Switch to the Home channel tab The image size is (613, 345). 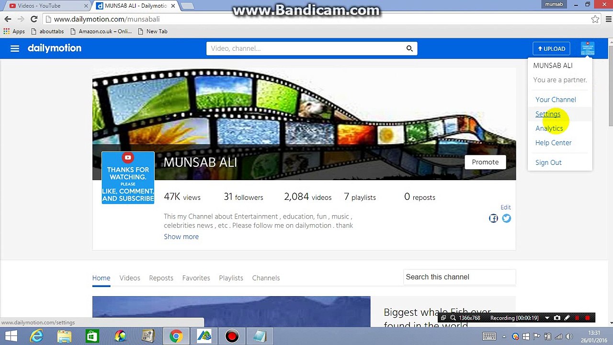[x=101, y=278]
